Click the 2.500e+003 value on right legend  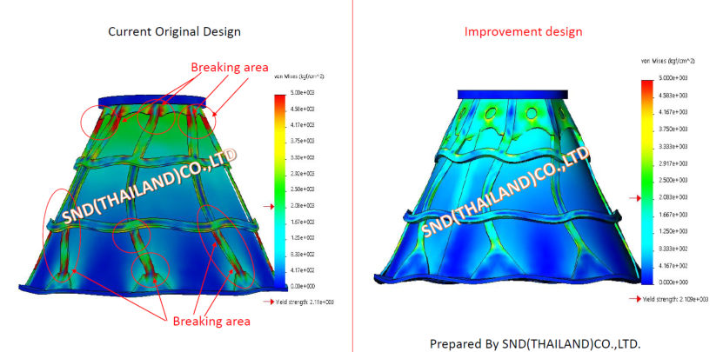pyautogui.click(x=675, y=182)
